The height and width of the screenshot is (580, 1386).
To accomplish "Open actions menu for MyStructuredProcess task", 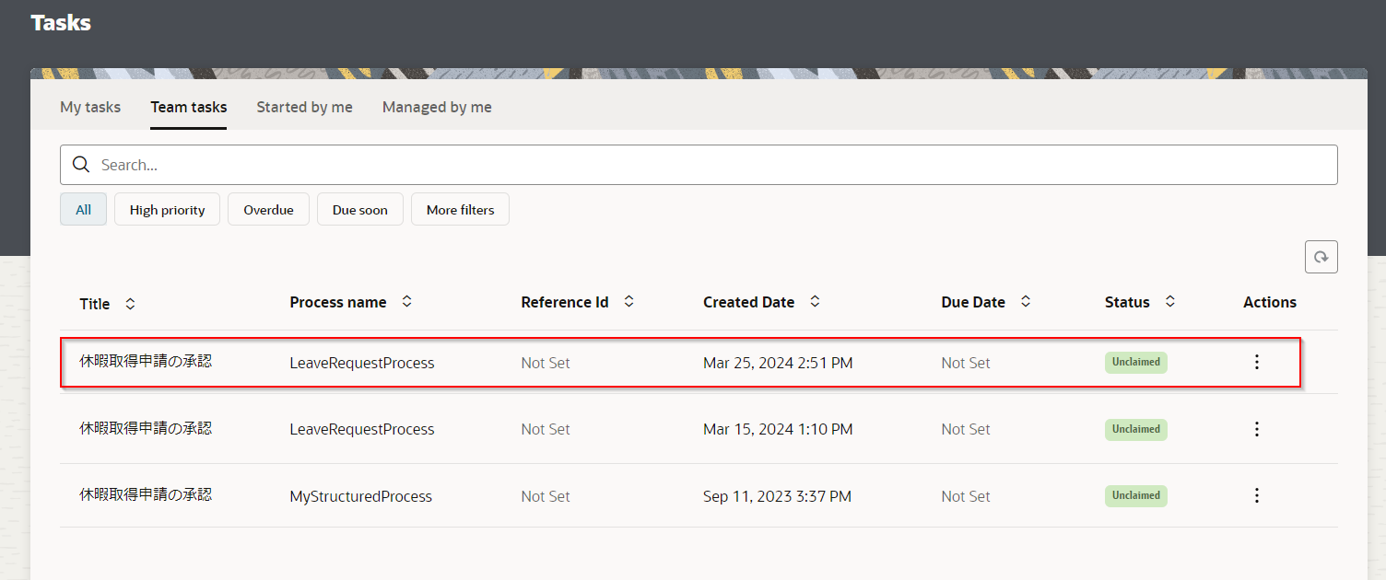I will (1256, 495).
